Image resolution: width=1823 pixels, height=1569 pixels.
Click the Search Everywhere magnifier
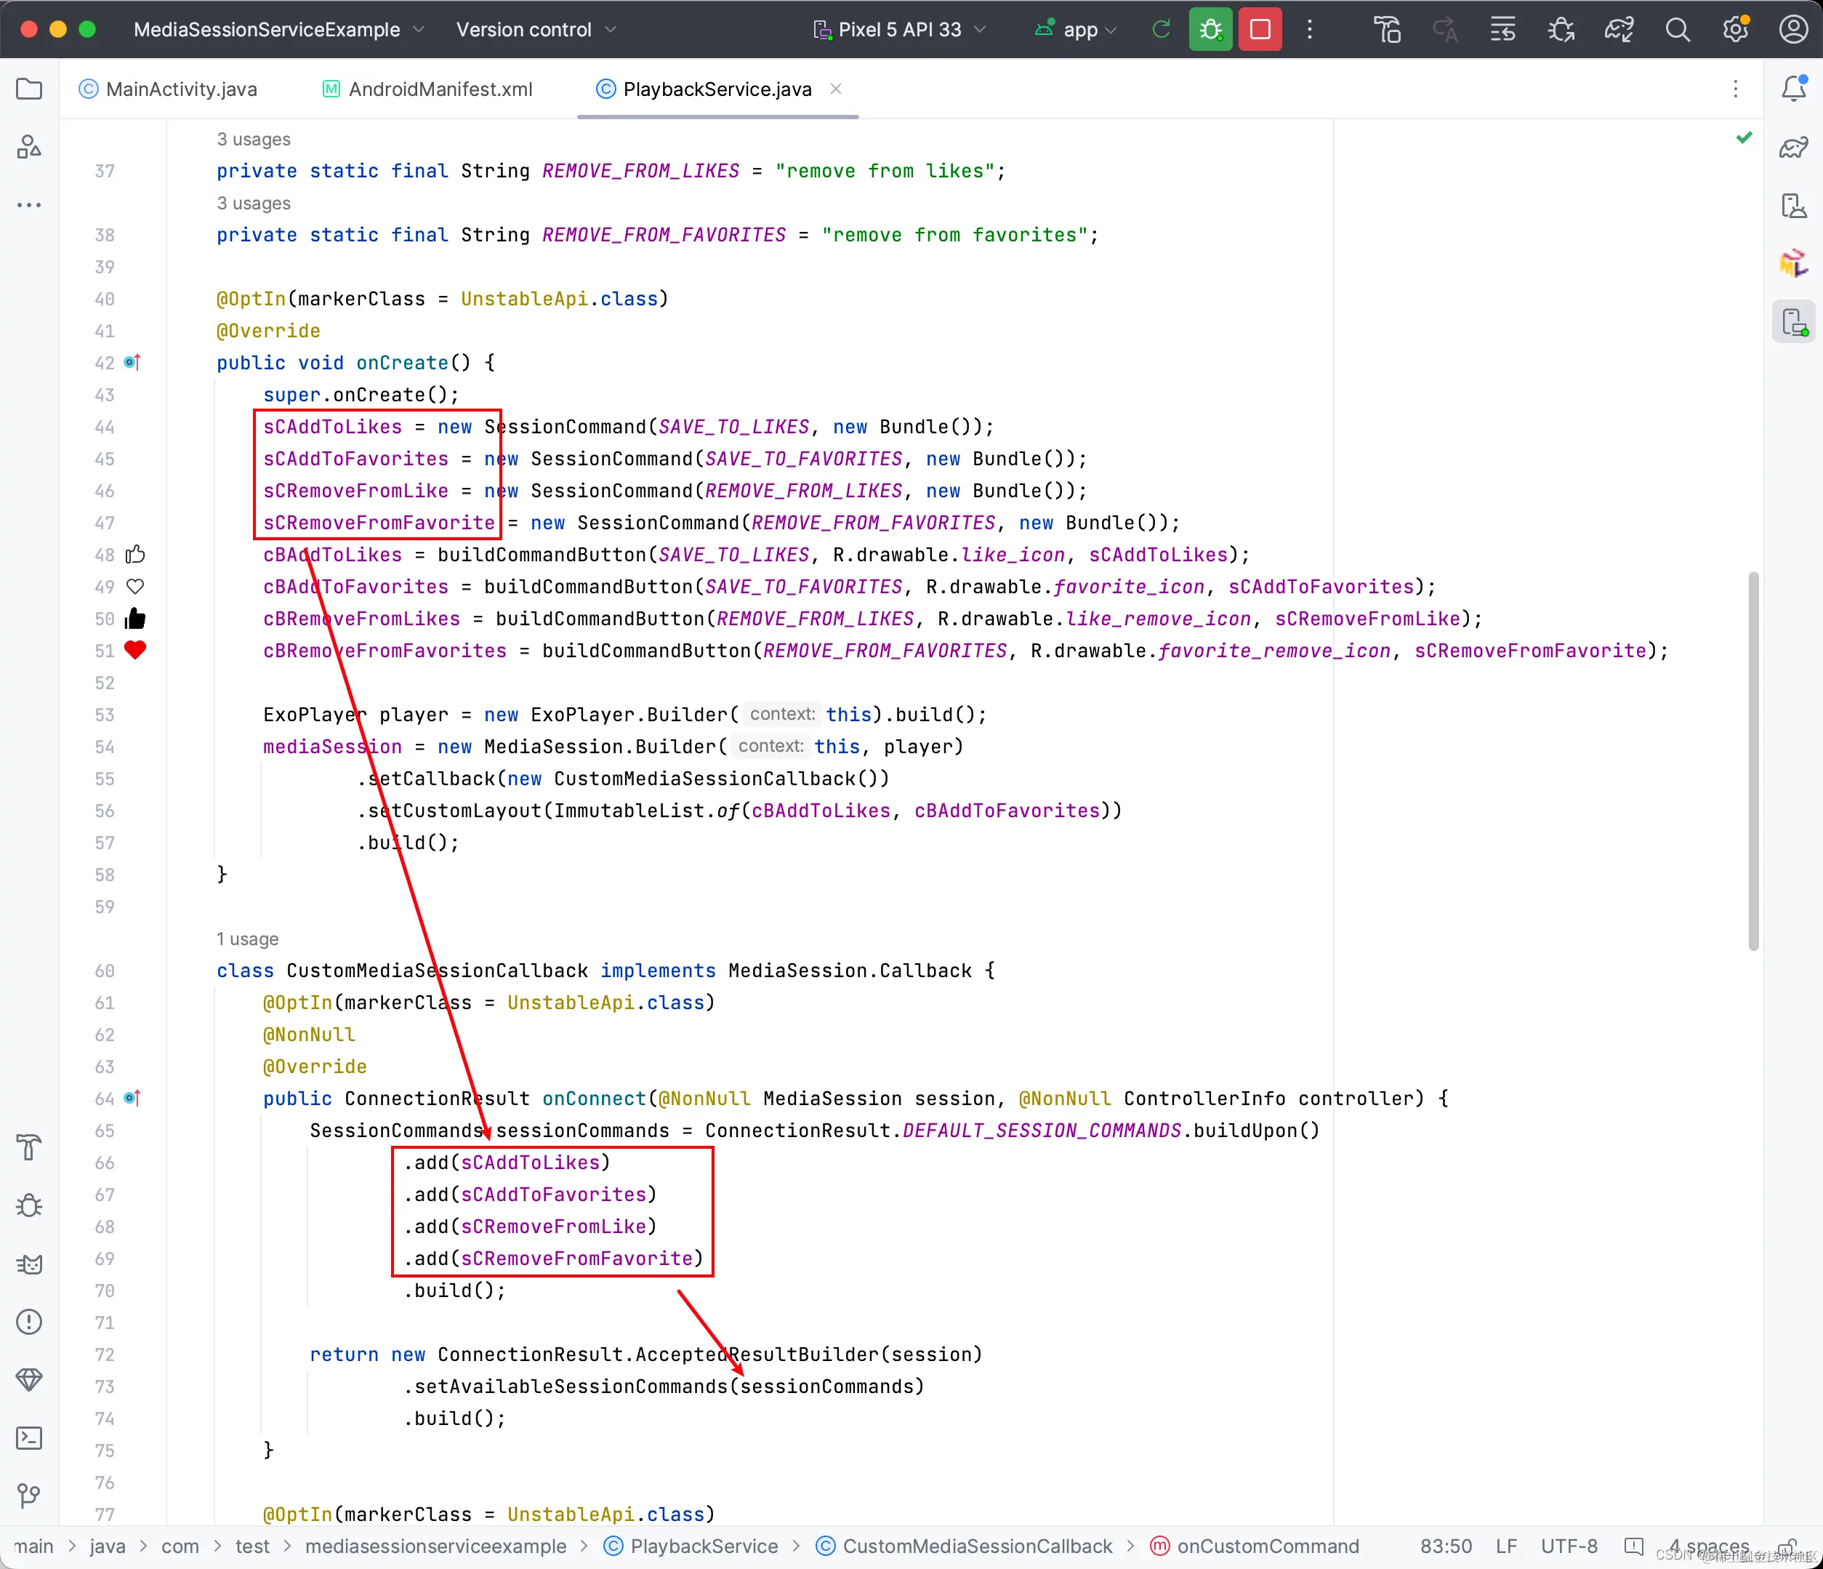click(1677, 29)
